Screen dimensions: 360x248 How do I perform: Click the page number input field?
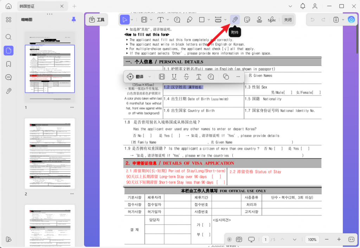click(x=266, y=240)
